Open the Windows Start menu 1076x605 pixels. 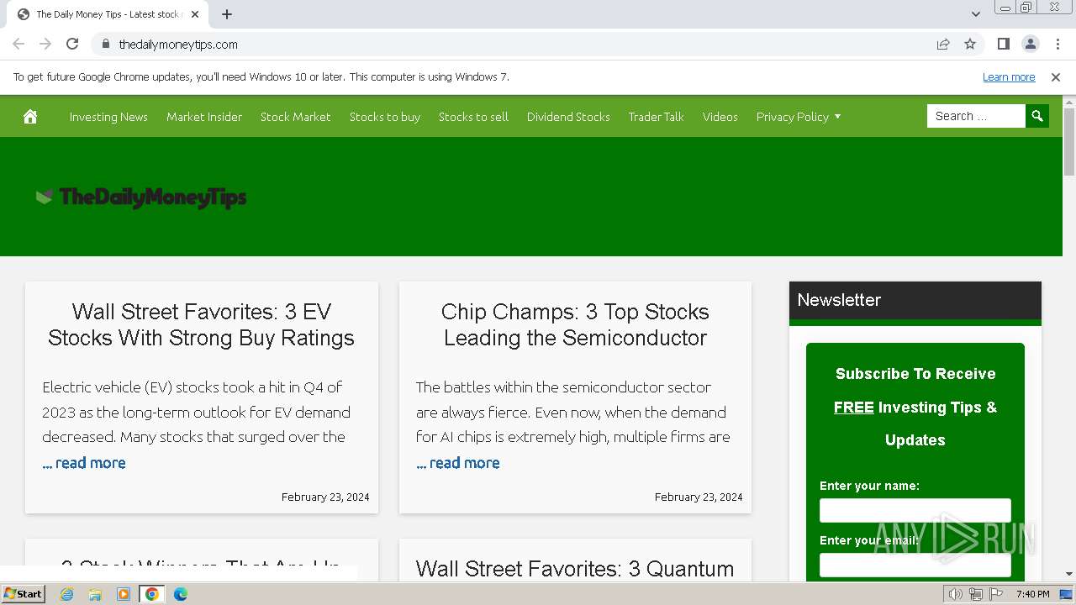23,594
